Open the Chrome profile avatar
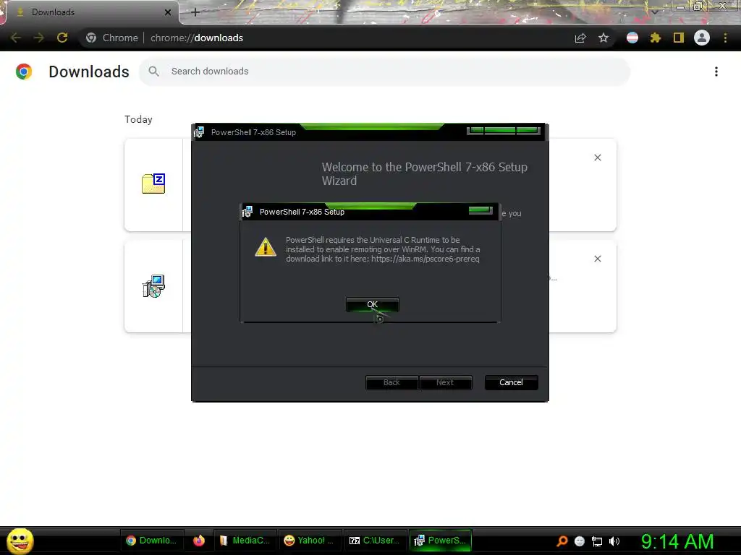Viewport: 741px width, 555px height. pos(702,38)
